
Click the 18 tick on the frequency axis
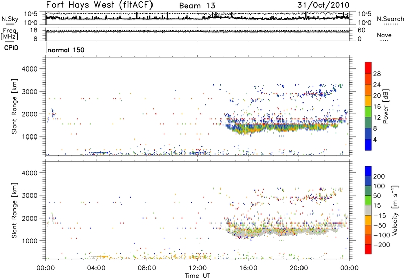click(34, 30)
